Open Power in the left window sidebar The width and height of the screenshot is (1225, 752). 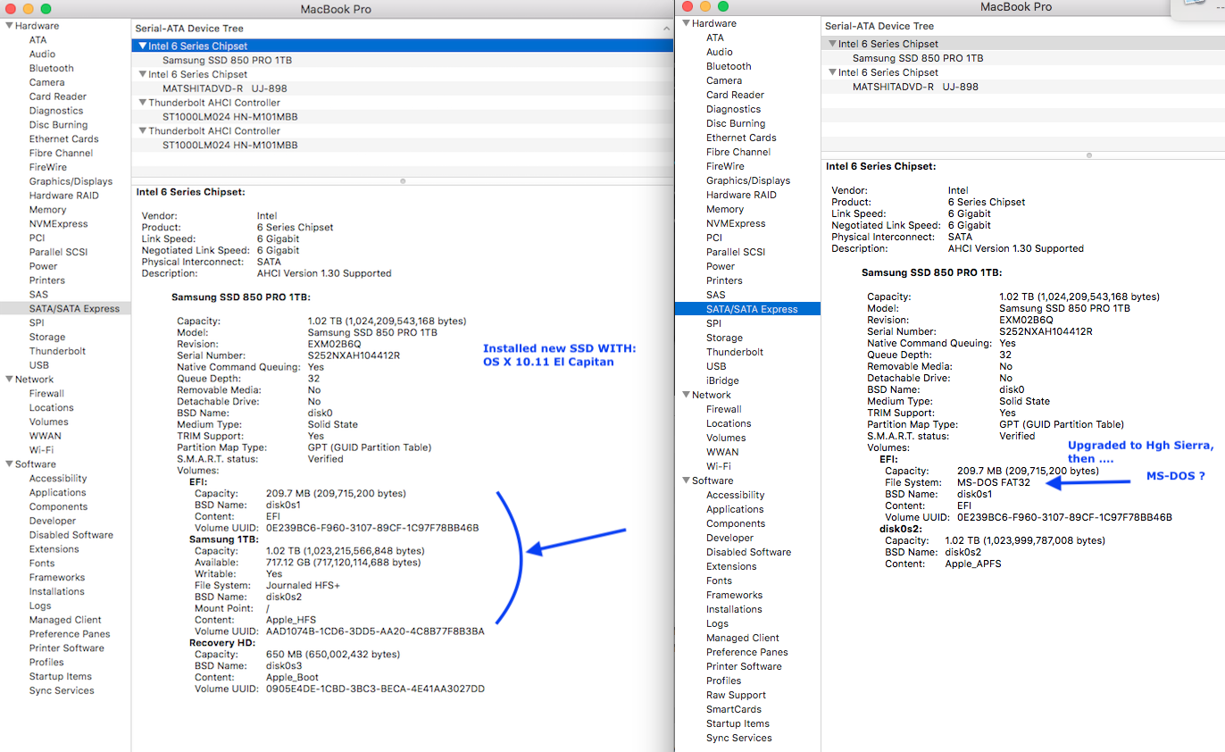[43, 266]
